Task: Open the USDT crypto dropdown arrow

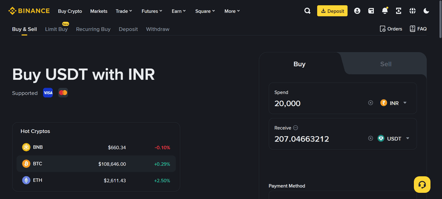Action: pyautogui.click(x=408, y=138)
